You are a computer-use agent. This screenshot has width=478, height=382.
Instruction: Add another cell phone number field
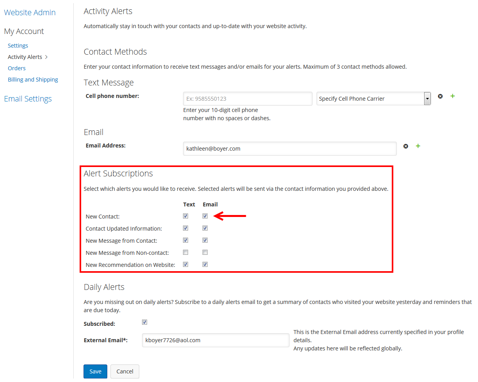click(453, 96)
